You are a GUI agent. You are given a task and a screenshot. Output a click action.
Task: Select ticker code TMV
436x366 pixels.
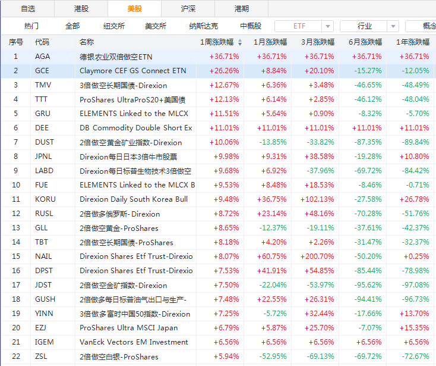(43, 85)
